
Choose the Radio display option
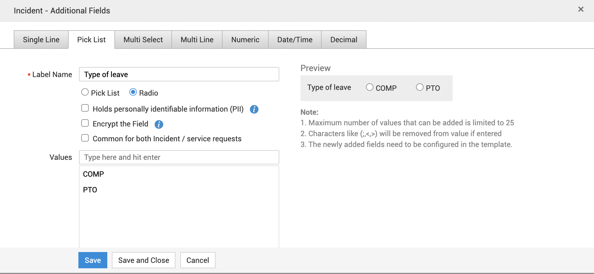click(x=133, y=92)
